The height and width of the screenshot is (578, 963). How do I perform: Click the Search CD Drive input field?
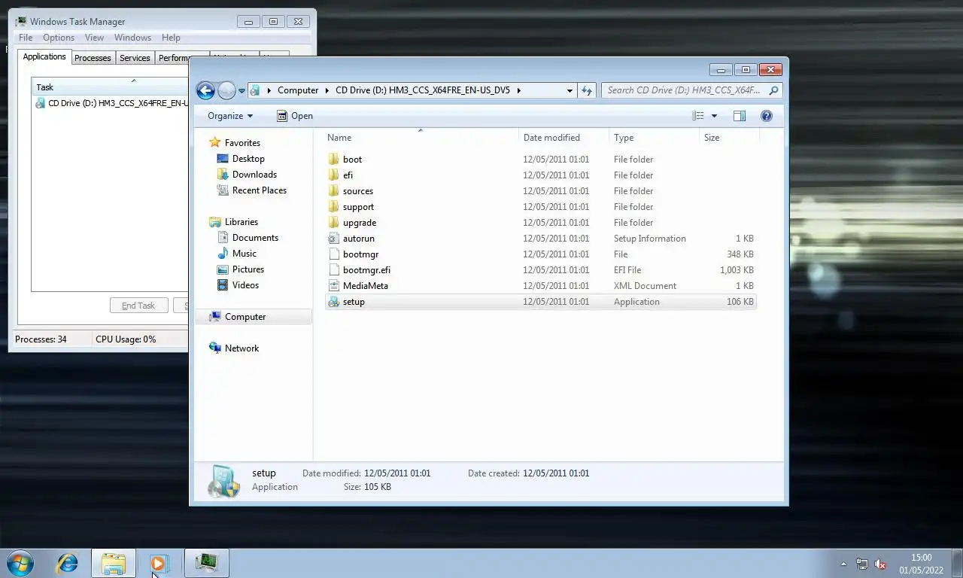point(684,90)
